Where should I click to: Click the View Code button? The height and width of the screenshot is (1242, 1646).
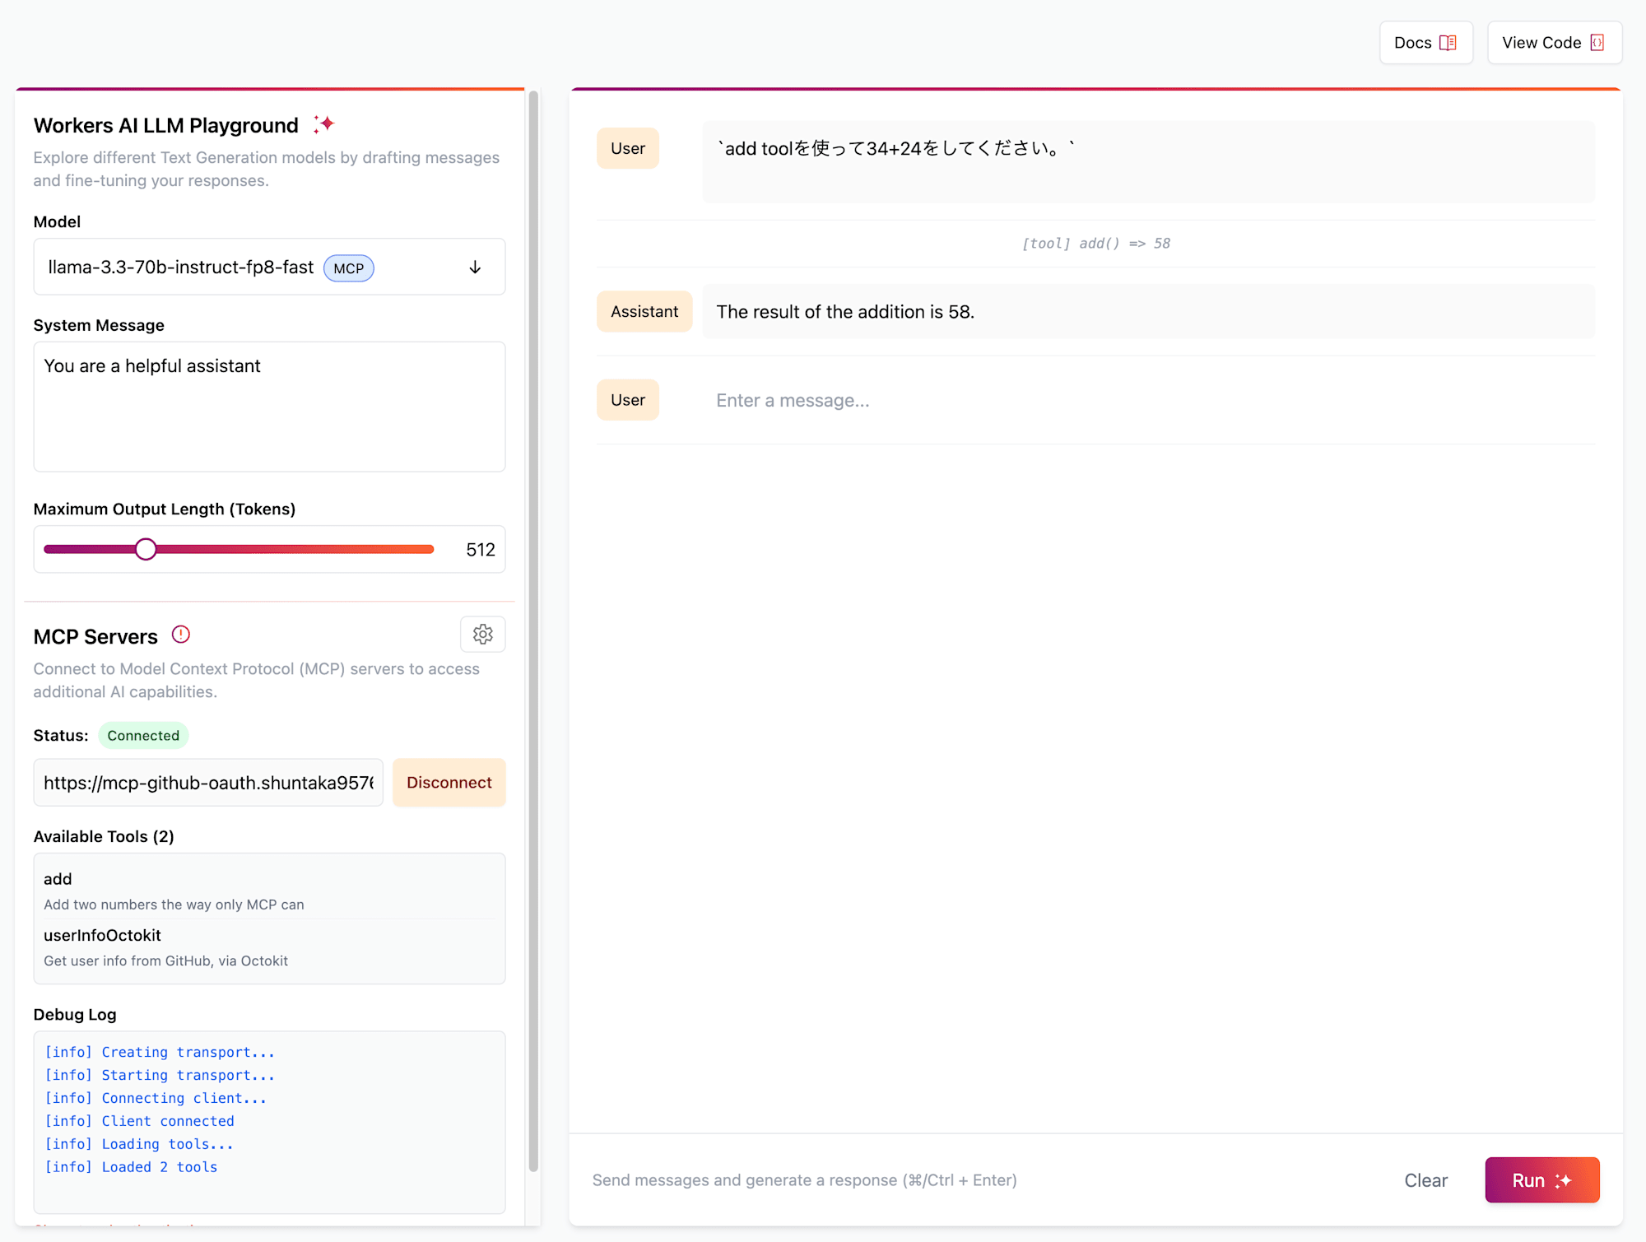click(x=1554, y=43)
